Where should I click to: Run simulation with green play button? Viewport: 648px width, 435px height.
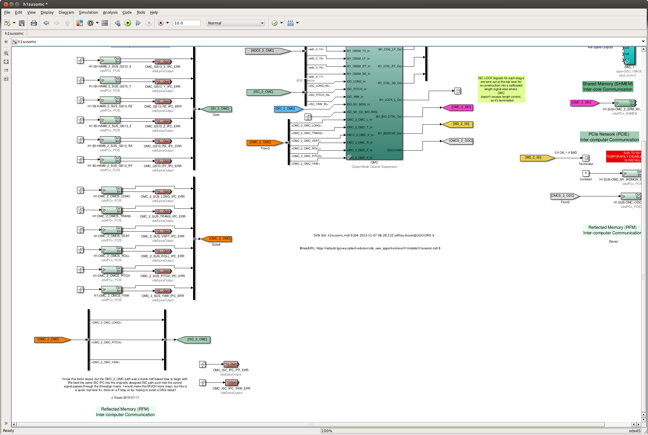[x=128, y=23]
